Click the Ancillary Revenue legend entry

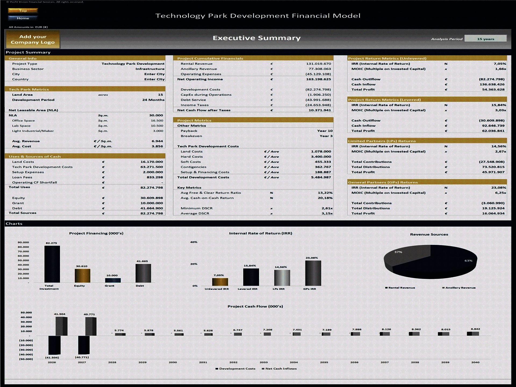coord(453,287)
